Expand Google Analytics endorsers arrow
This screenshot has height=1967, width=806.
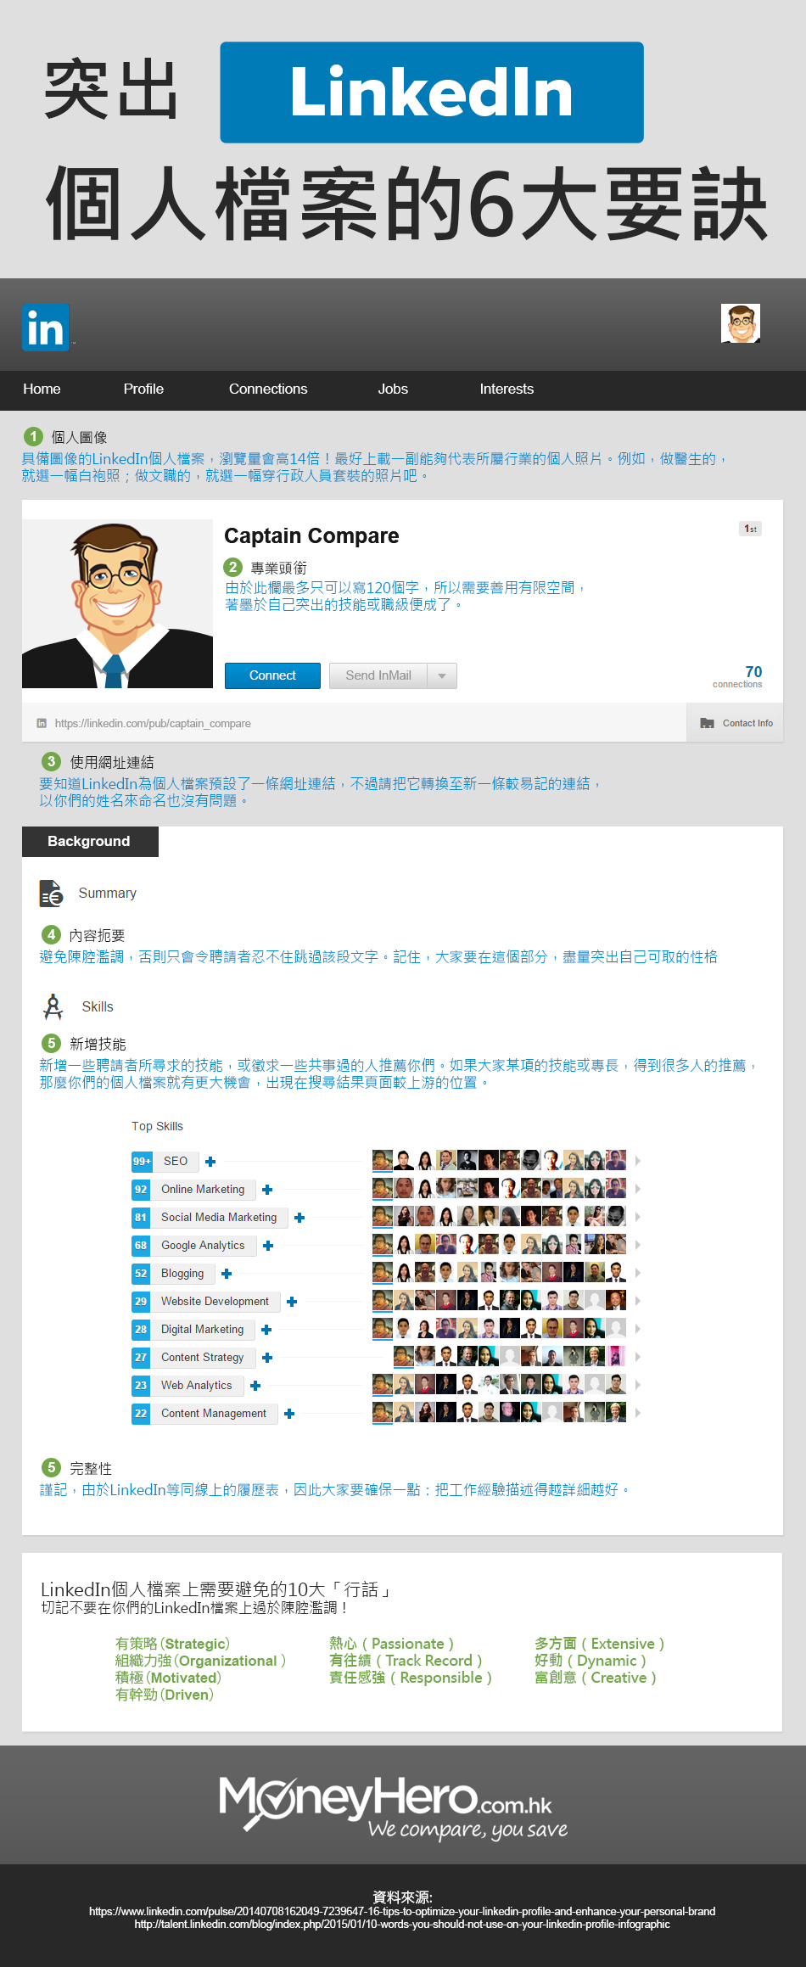point(637,1245)
